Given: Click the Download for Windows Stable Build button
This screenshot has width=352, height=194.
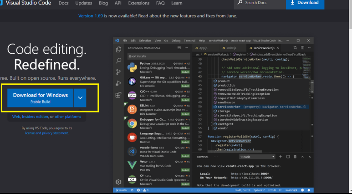Looking at the screenshot, I should [40, 98].
